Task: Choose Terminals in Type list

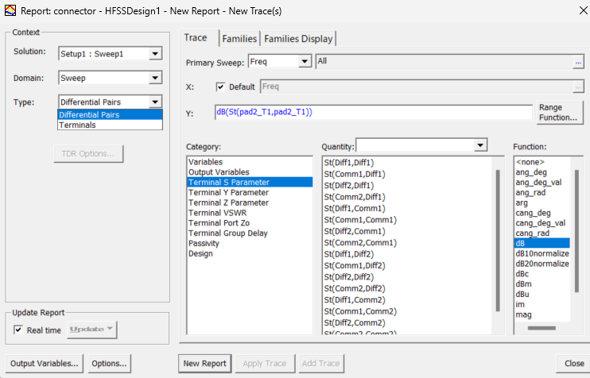Action: click(110, 125)
